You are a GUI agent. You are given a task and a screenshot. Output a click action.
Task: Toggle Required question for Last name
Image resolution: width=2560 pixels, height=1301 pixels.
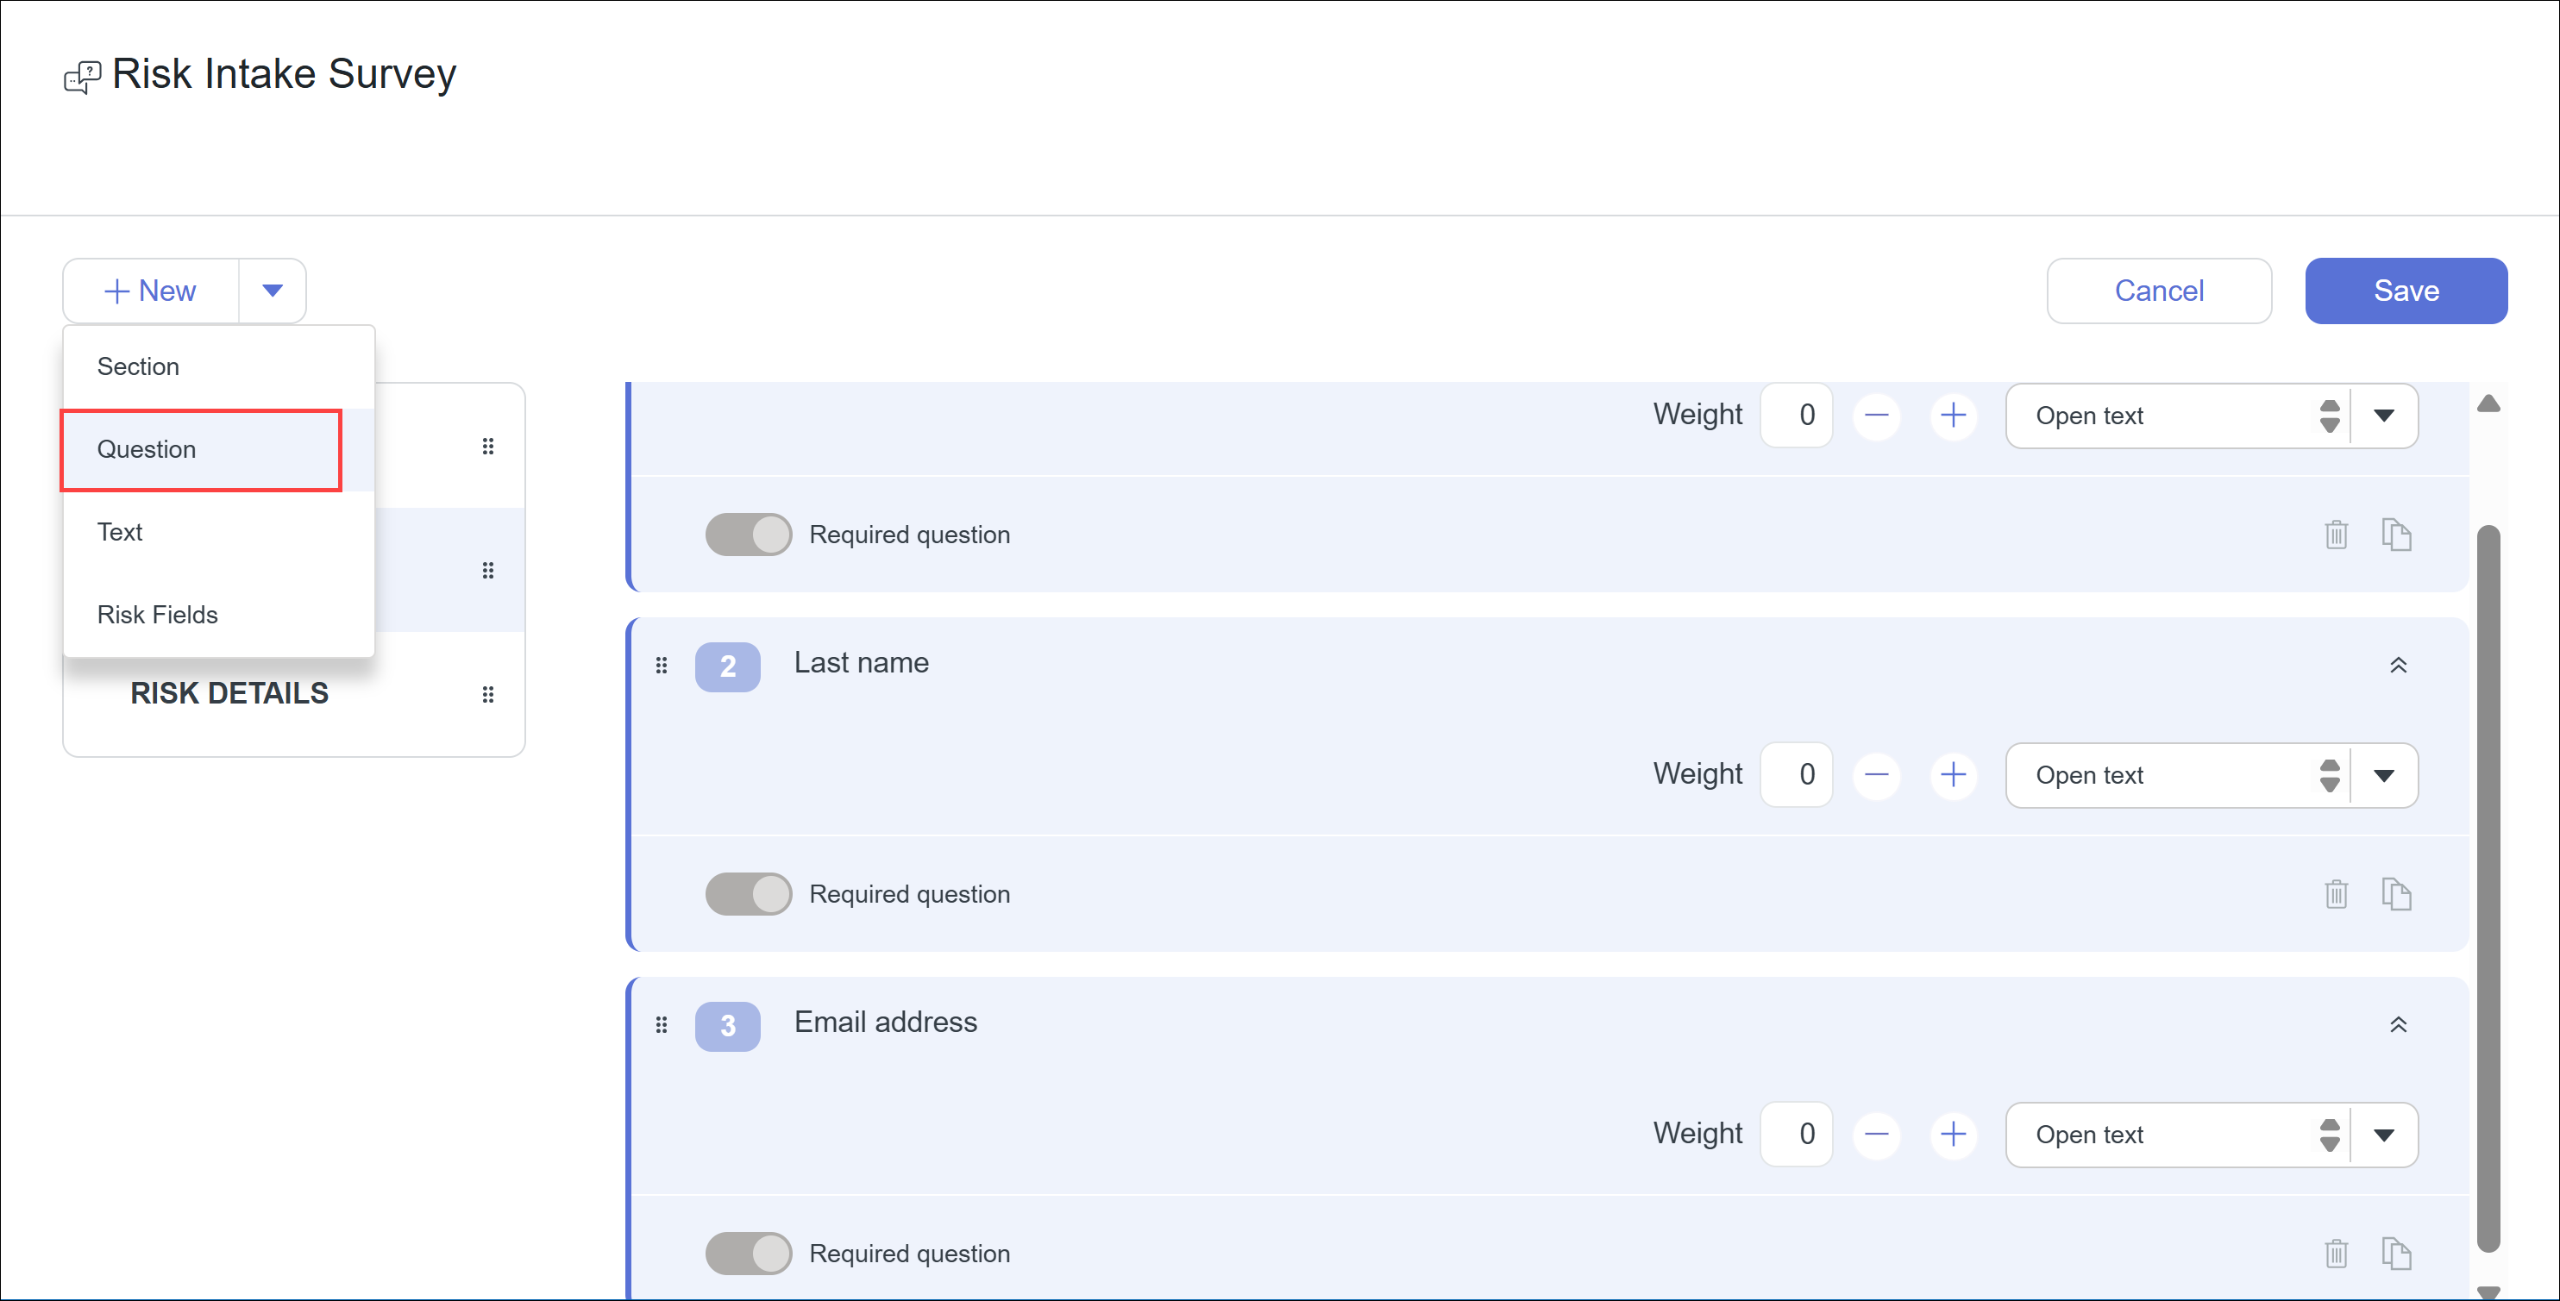(x=749, y=894)
